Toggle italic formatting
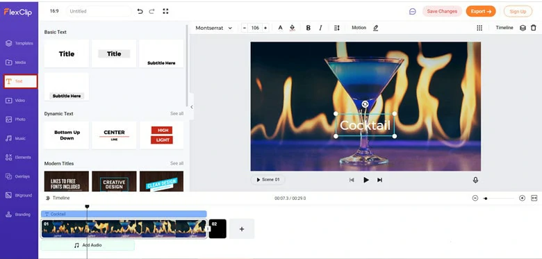The width and height of the screenshot is (542, 259). tap(320, 28)
